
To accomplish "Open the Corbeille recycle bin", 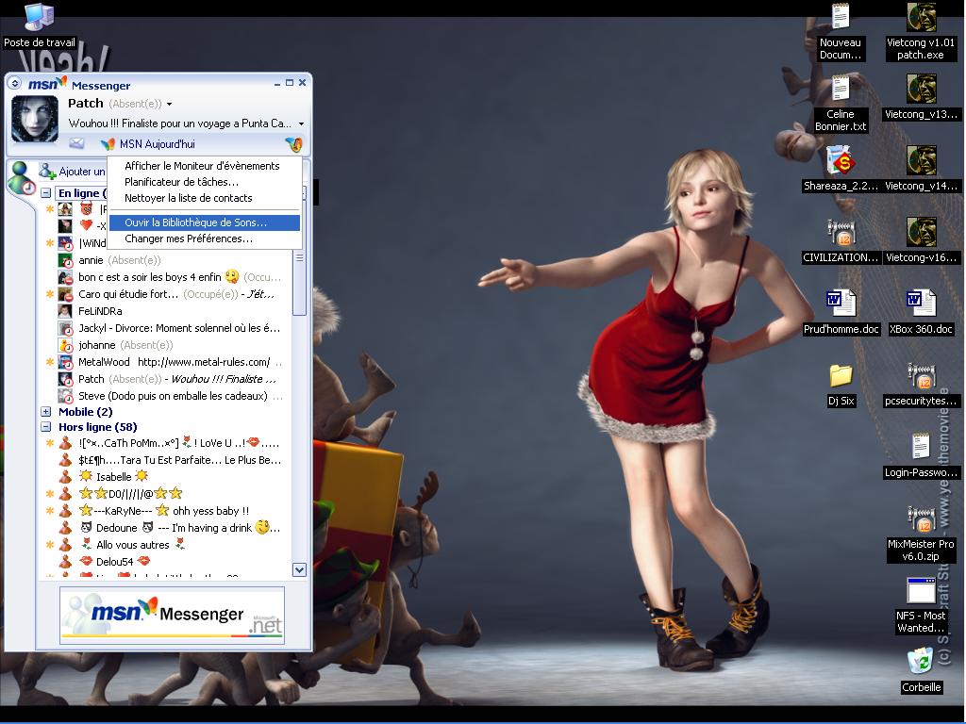I will pos(921,662).
